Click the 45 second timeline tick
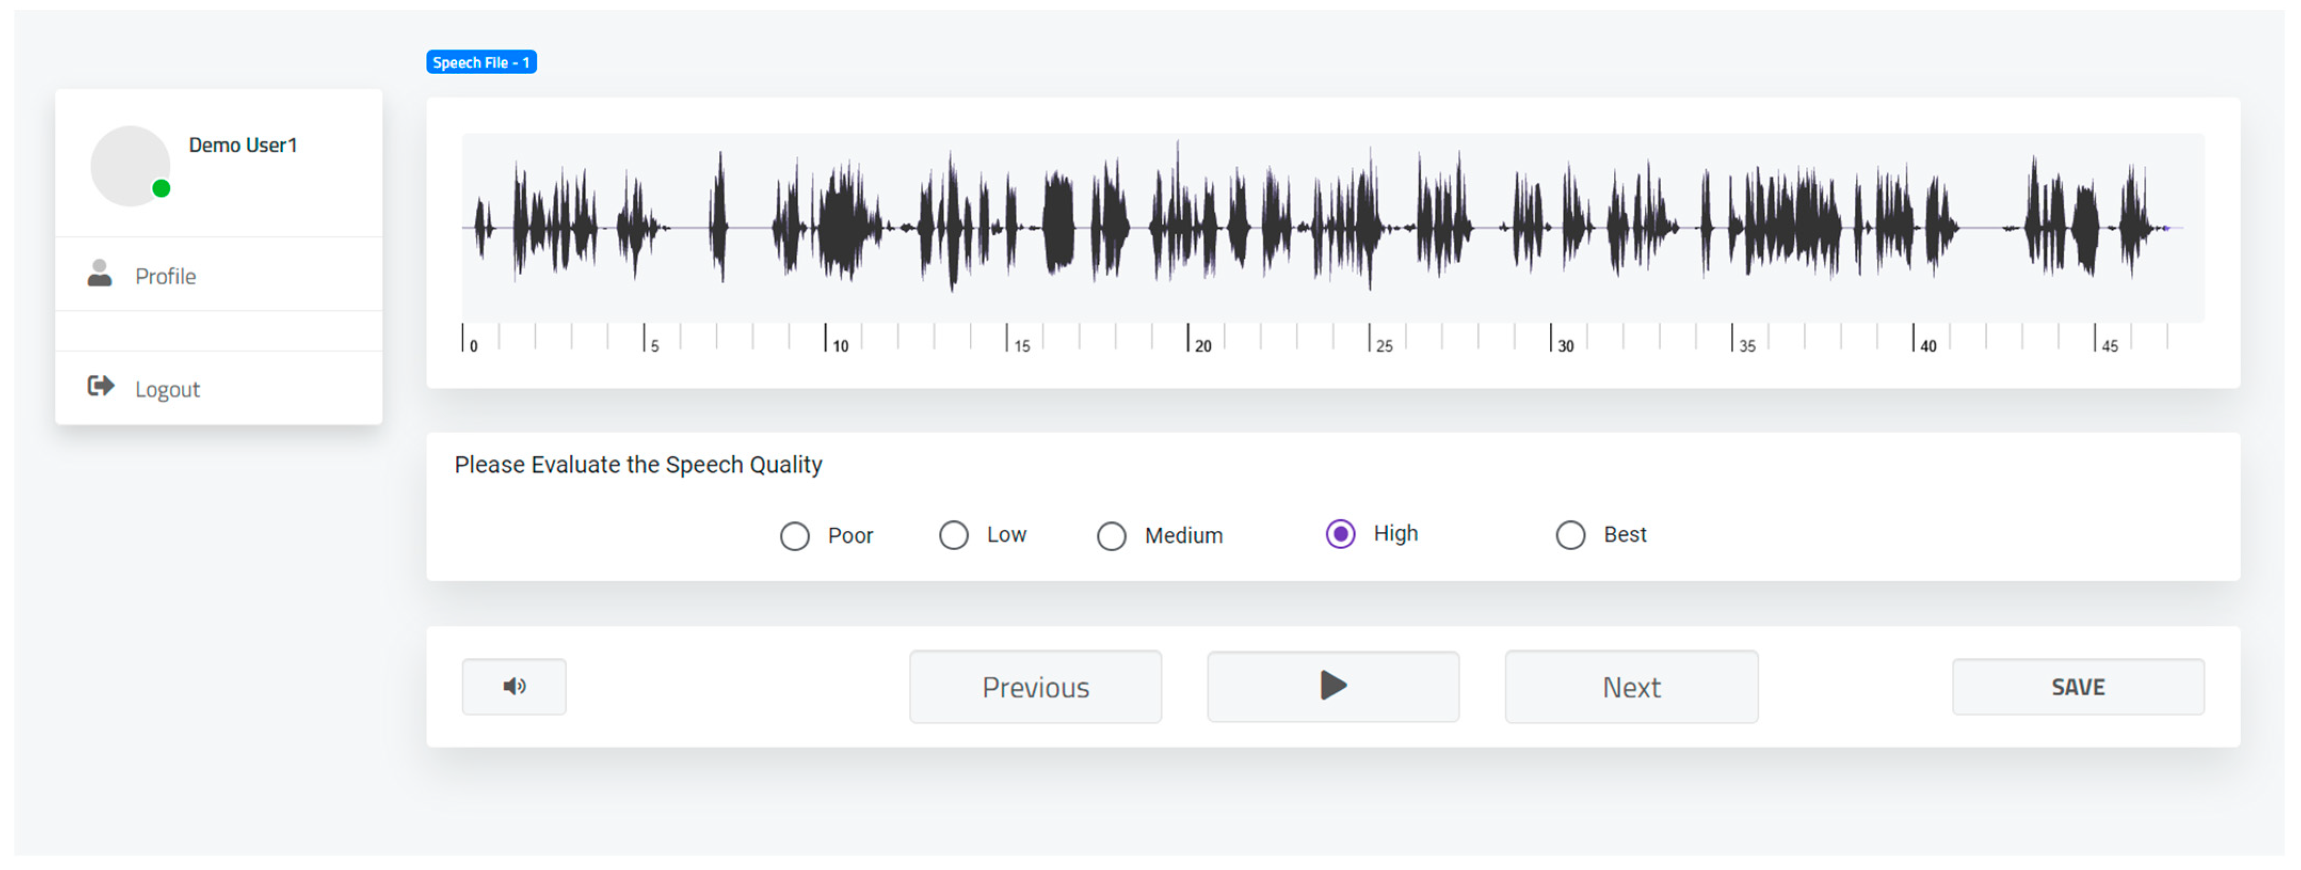Image resolution: width=2301 pixels, height=870 pixels. click(2095, 339)
